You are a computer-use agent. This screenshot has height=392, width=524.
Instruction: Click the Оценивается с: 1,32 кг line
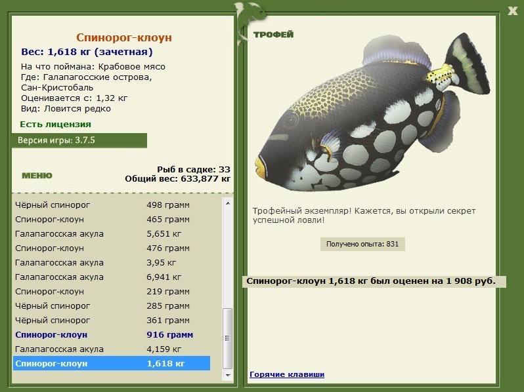pos(74,98)
